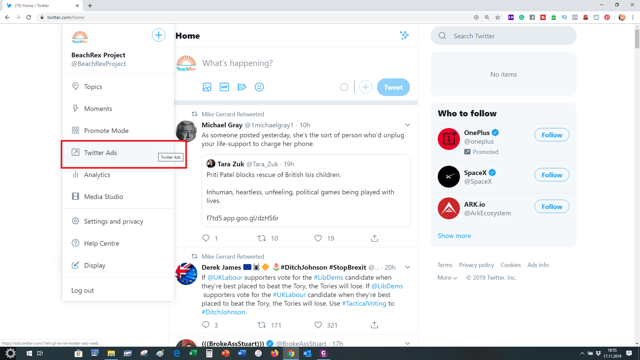Expand the More footer dropdown
The image size is (640, 360).
coord(447,278)
